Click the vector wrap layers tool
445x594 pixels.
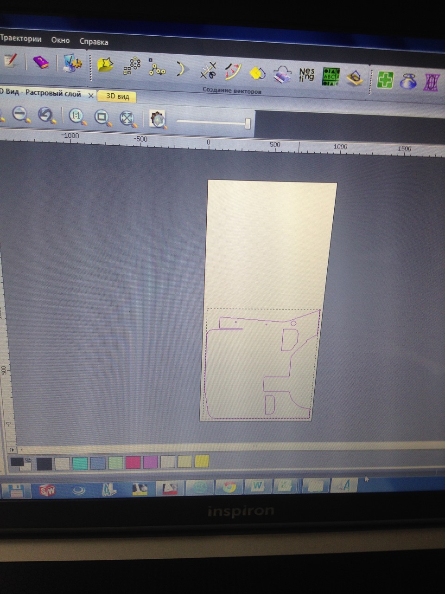(282, 74)
